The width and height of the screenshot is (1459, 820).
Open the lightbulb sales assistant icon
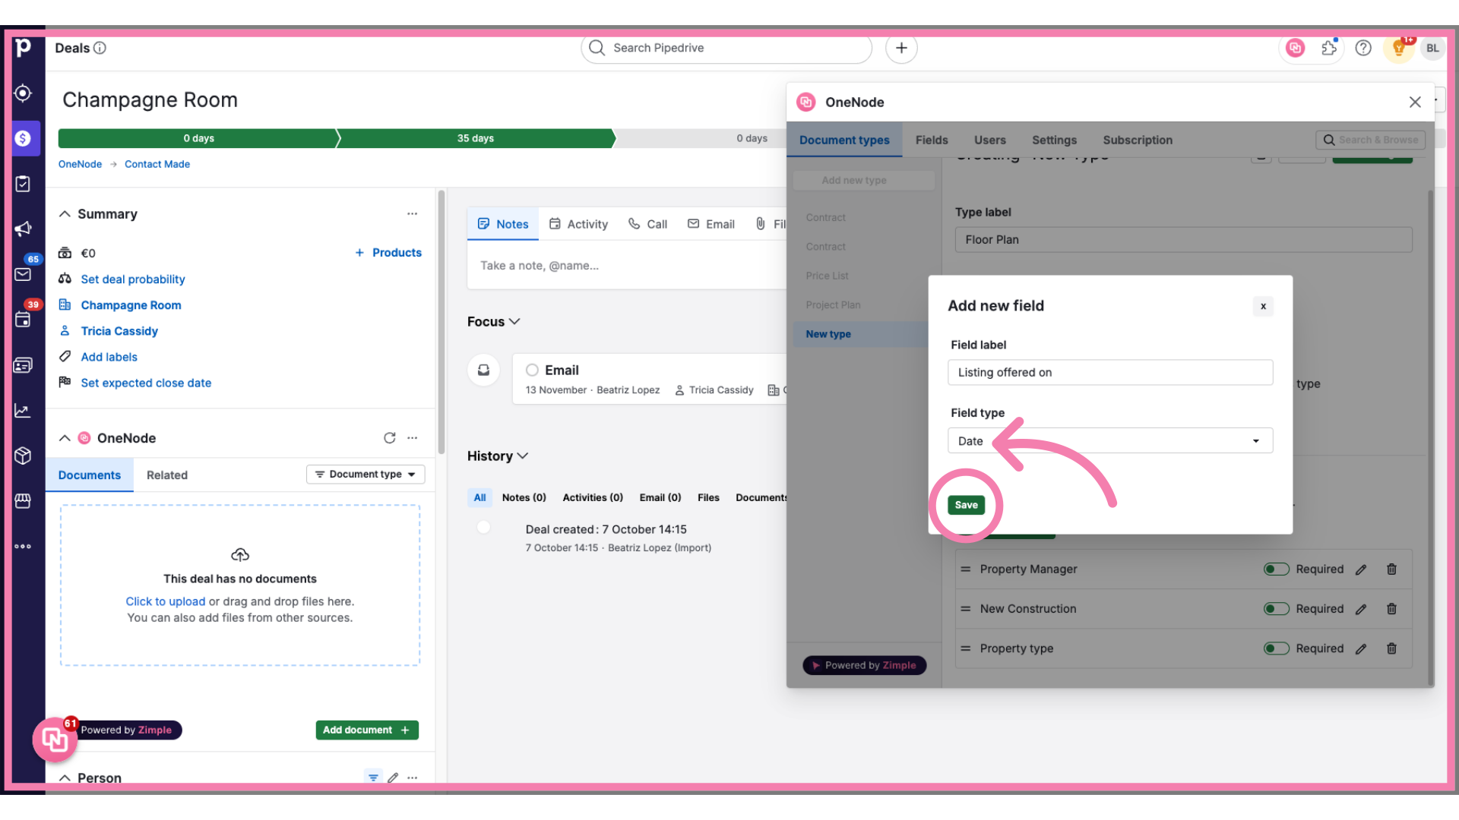click(x=1398, y=48)
